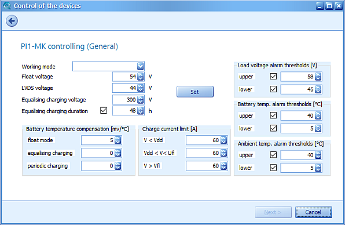Toggle Battery temp. lower threshold checkbox
This screenshot has width=345, height=225.
click(273, 128)
